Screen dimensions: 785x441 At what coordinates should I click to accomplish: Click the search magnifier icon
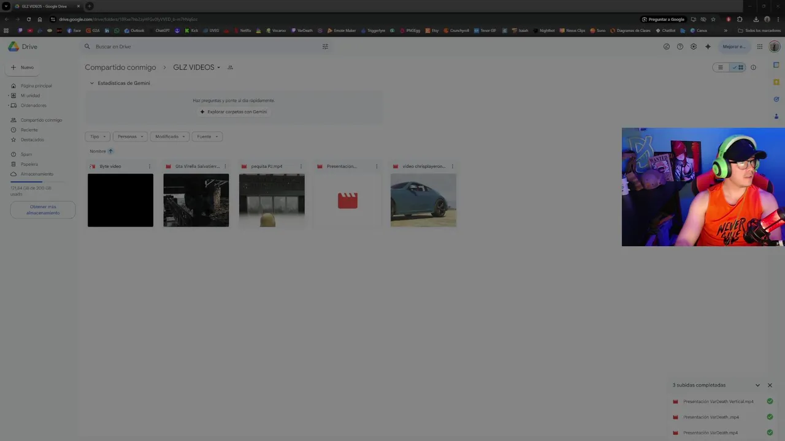87,47
